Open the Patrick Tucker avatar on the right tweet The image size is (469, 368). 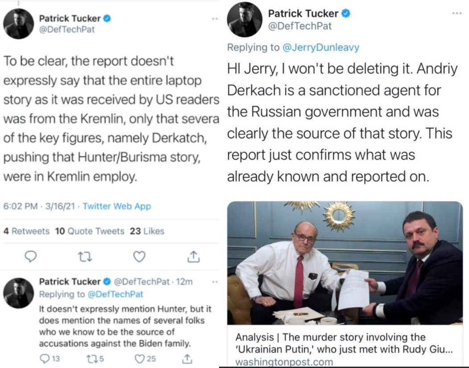245,20
